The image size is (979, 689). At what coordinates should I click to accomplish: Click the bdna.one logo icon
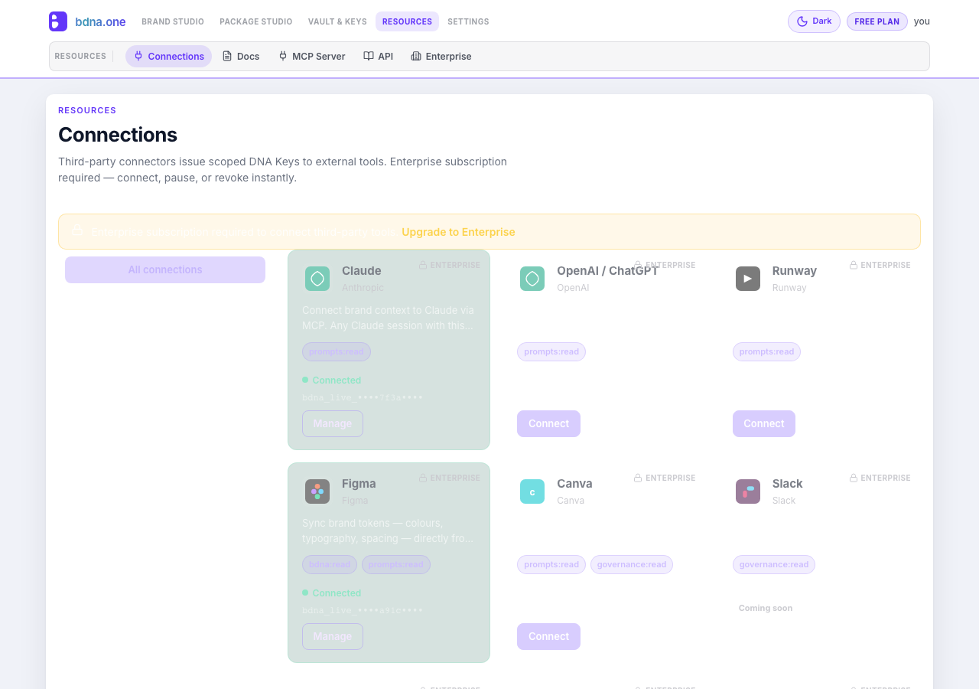[x=58, y=21]
